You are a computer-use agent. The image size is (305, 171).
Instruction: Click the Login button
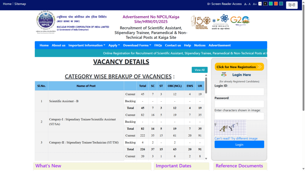point(239,145)
